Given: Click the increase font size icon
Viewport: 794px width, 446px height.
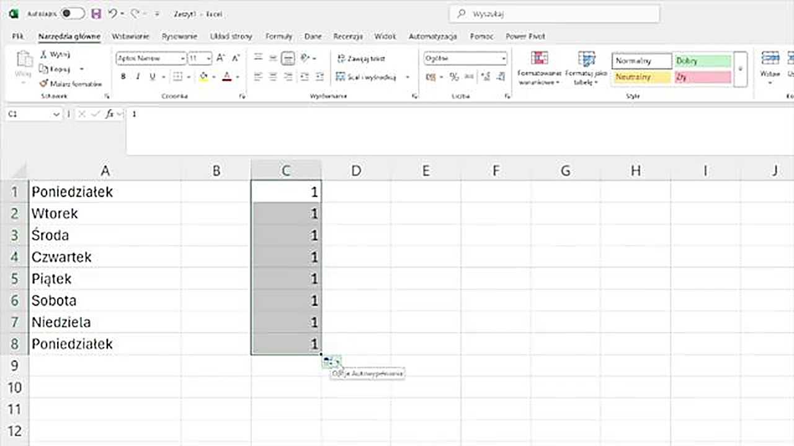Looking at the screenshot, I should [x=221, y=58].
